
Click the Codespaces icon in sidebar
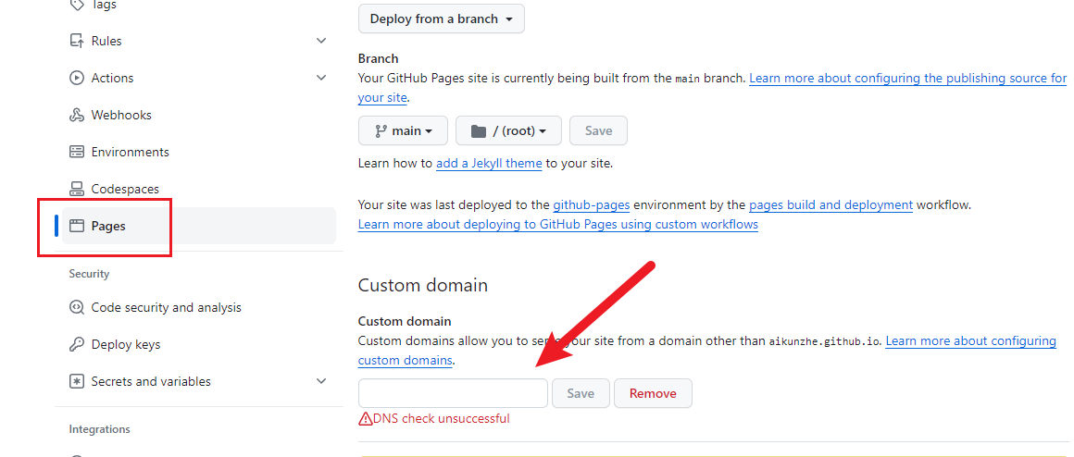pos(77,189)
